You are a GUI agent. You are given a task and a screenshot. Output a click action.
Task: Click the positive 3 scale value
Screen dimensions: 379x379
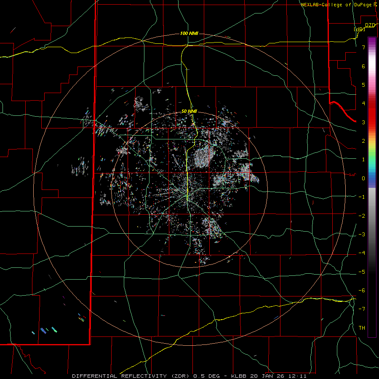[363, 122]
